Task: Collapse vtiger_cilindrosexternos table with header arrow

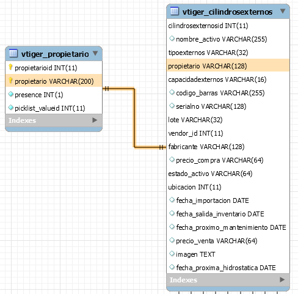Action: click(x=283, y=11)
